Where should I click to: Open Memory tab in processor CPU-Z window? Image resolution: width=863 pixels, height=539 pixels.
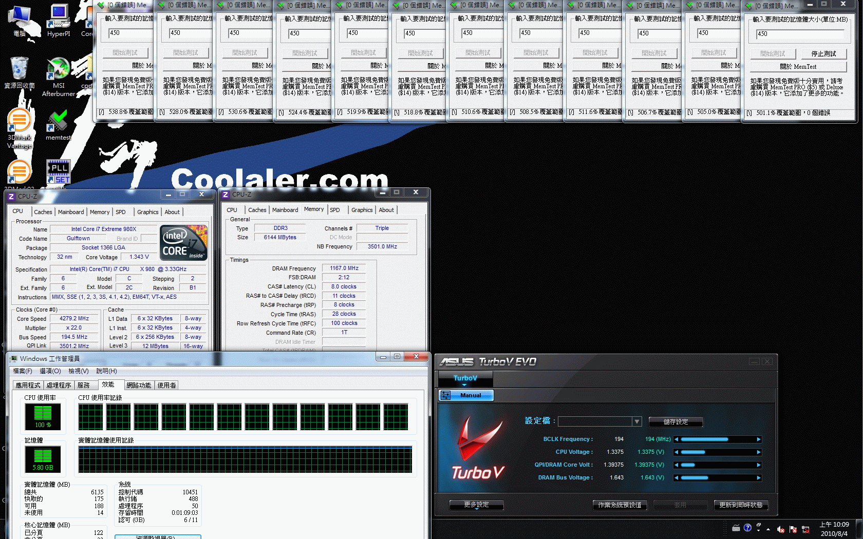pos(100,212)
